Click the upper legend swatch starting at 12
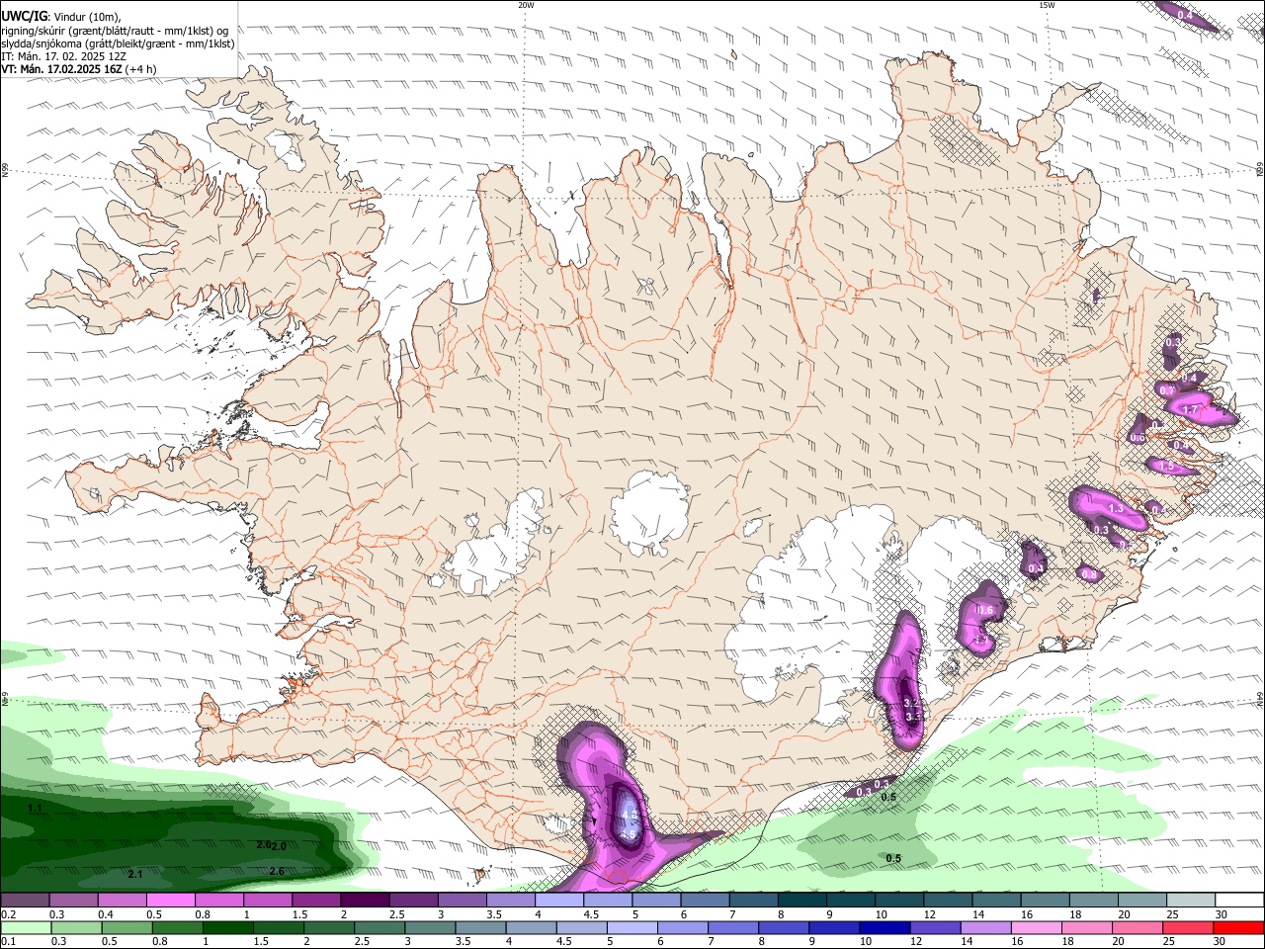 [x=947, y=901]
